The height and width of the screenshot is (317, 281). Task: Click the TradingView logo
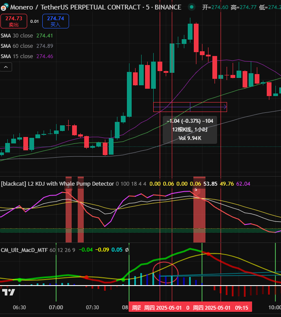pyautogui.click(x=9, y=292)
